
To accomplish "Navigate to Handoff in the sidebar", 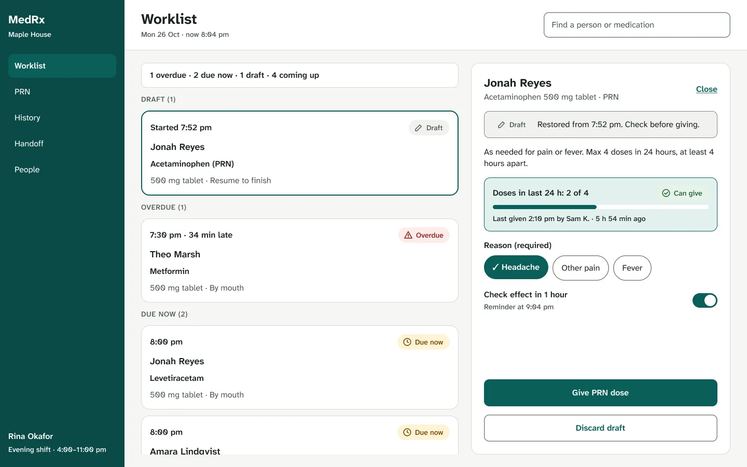I will pos(62,144).
